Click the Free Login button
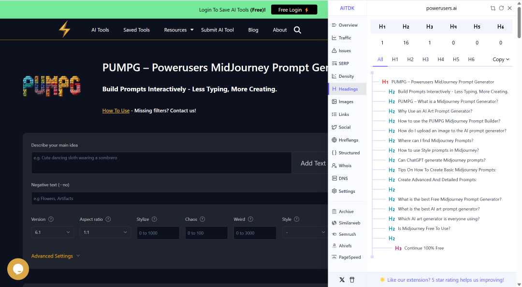The width and height of the screenshot is (522, 287). tap(294, 10)
